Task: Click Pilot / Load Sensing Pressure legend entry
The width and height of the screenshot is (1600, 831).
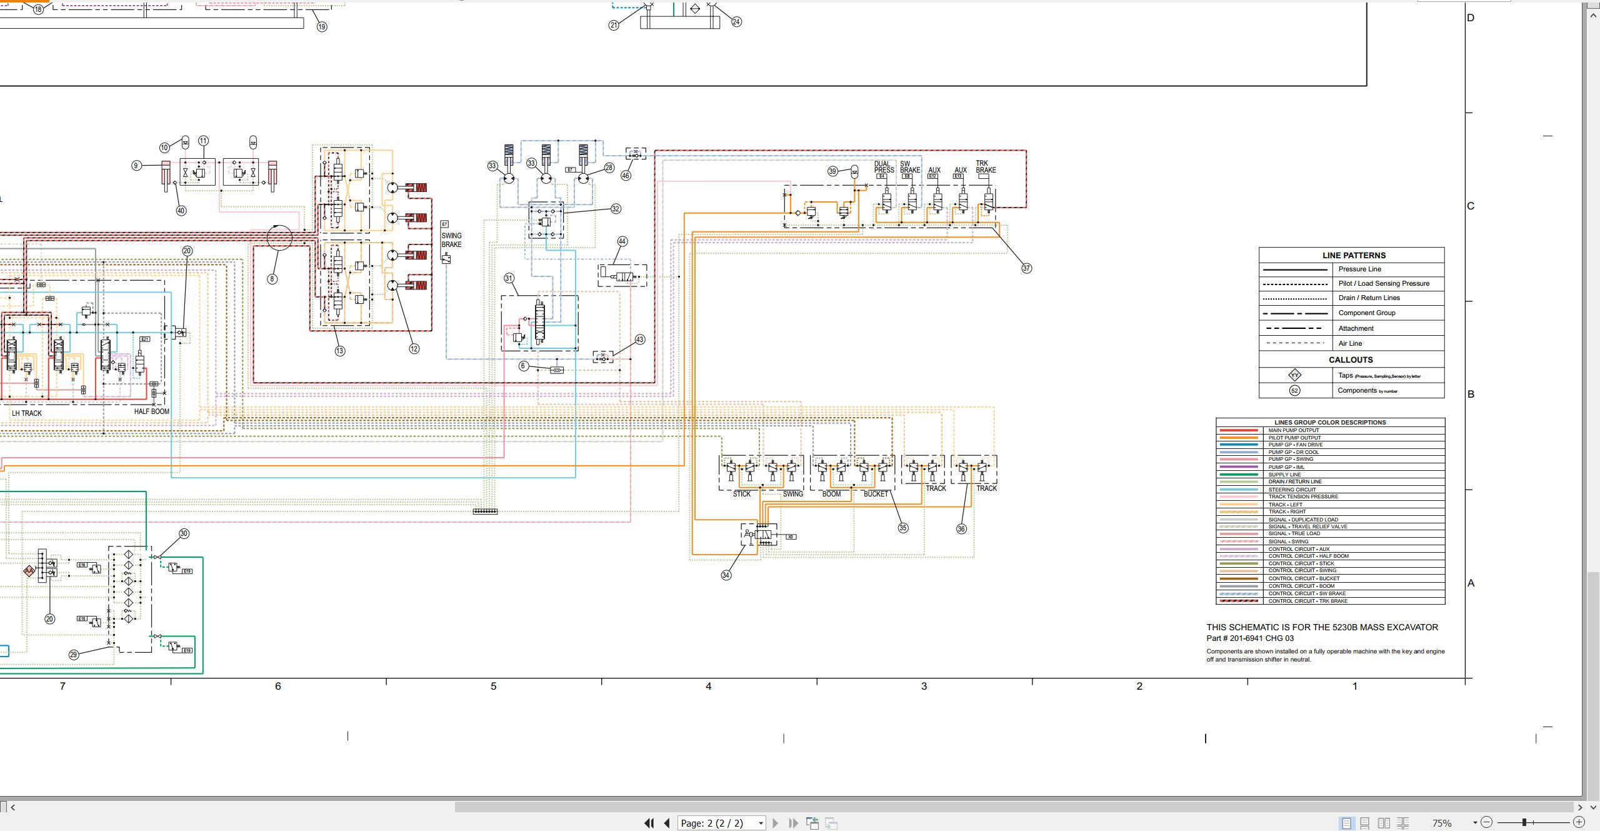Action: (x=1384, y=283)
